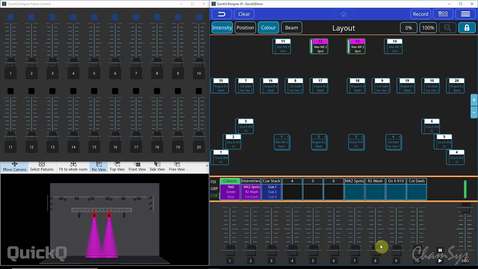Toggle blue button above fader 5
Image resolution: width=478 pixels, height=269 pixels.
(94, 17)
